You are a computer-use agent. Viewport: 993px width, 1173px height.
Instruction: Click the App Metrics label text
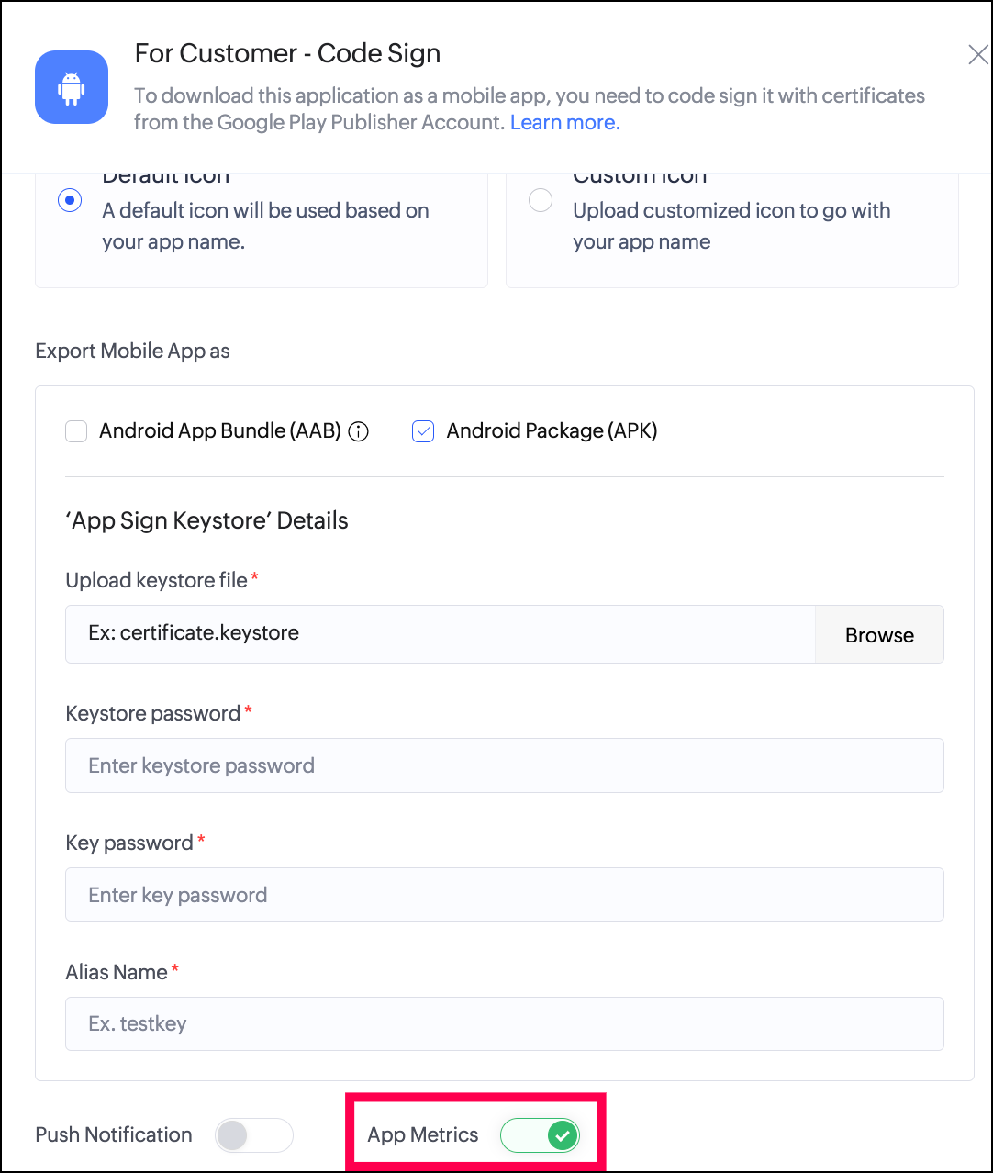[x=422, y=1135]
